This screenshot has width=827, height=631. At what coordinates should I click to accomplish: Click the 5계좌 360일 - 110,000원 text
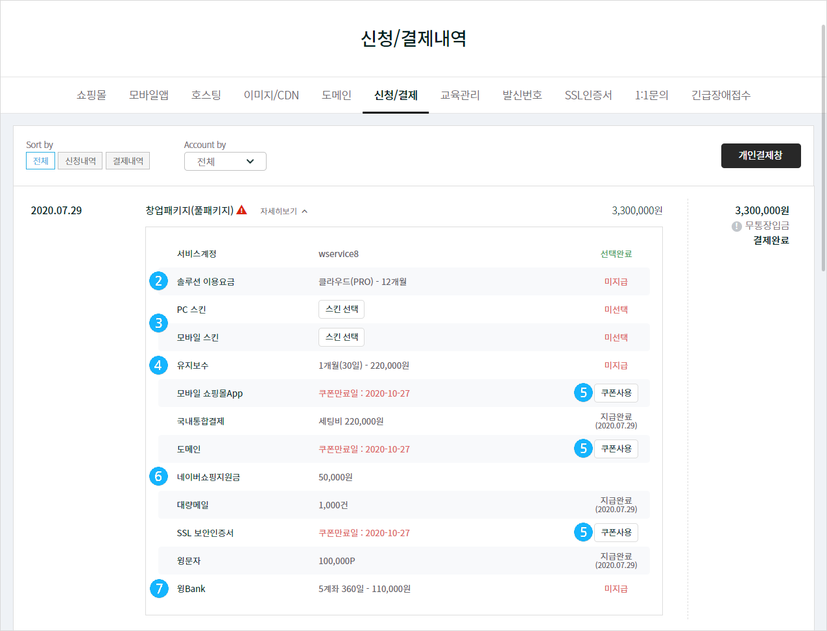[x=365, y=589]
